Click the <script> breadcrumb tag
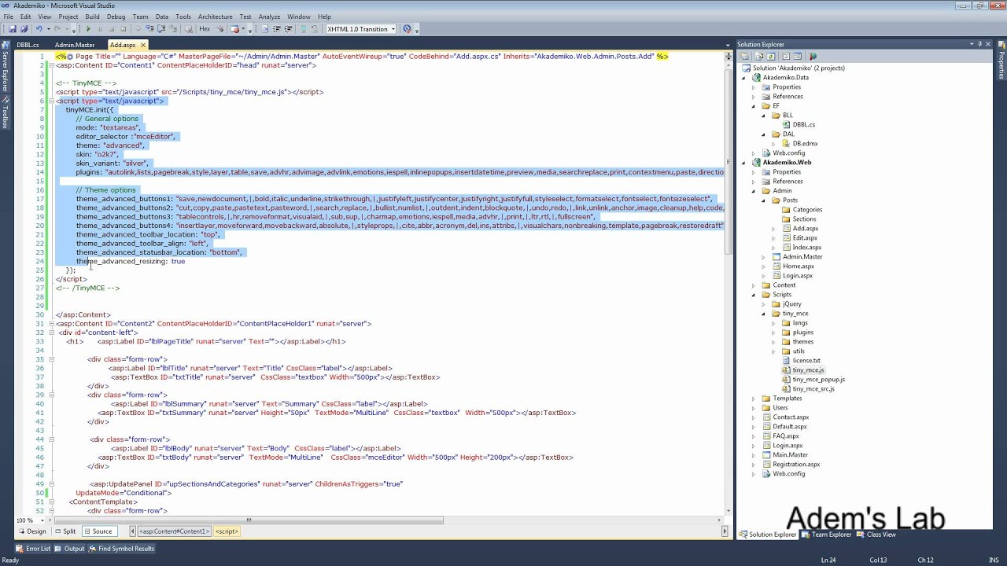The width and height of the screenshot is (1007, 566). (x=227, y=531)
